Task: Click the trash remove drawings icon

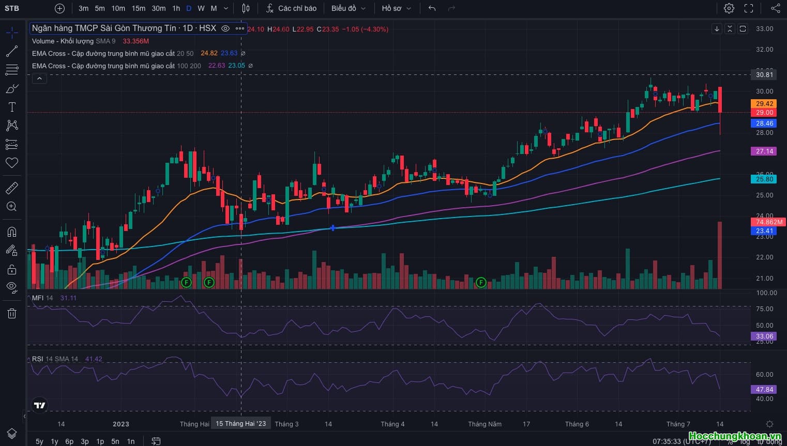Action: click(x=12, y=313)
